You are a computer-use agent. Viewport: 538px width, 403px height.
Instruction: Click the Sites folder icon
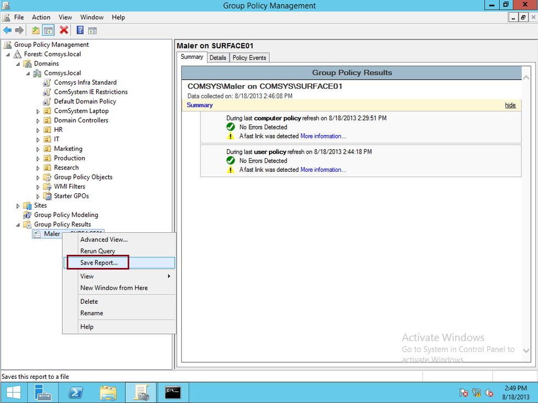(27, 206)
